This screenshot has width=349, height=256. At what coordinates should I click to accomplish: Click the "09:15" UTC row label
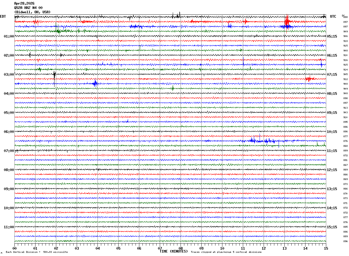tap(332, 113)
